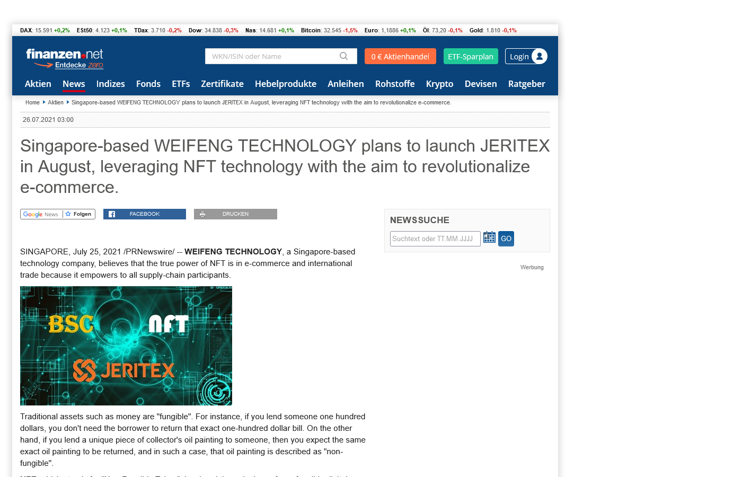The width and height of the screenshot is (742, 477).
Task: Click the Home breadcrumb link
Action: [x=32, y=102]
